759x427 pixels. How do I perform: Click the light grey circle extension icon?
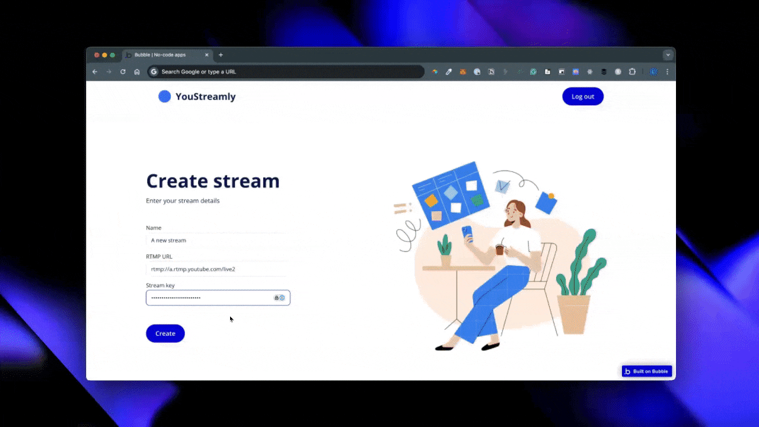tap(618, 72)
